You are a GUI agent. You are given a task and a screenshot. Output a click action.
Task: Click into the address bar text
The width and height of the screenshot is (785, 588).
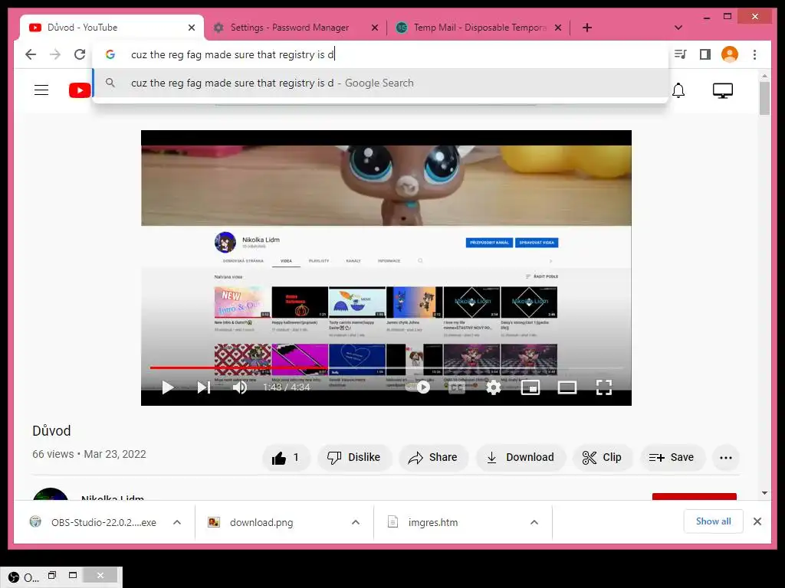click(380, 54)
